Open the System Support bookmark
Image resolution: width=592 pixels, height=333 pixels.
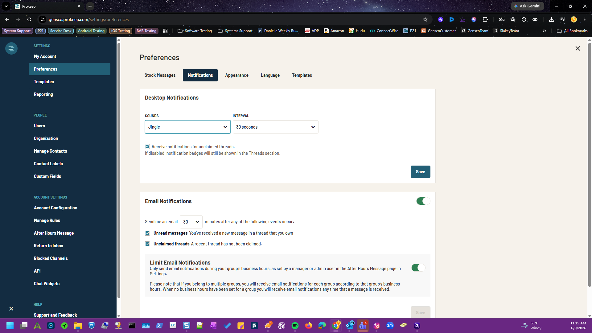coord(17,31)
